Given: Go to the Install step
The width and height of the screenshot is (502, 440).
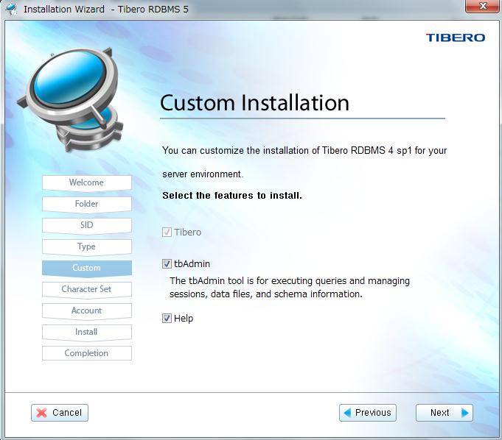Looking at the screenshot, I should point(87,332).
